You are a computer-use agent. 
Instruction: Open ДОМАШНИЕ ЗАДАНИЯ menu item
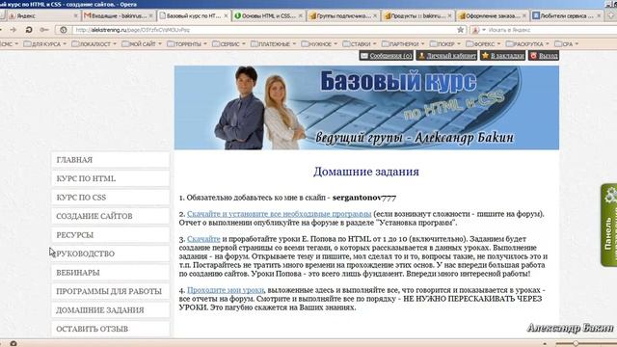pyautogui.click(x=111, y=310)
